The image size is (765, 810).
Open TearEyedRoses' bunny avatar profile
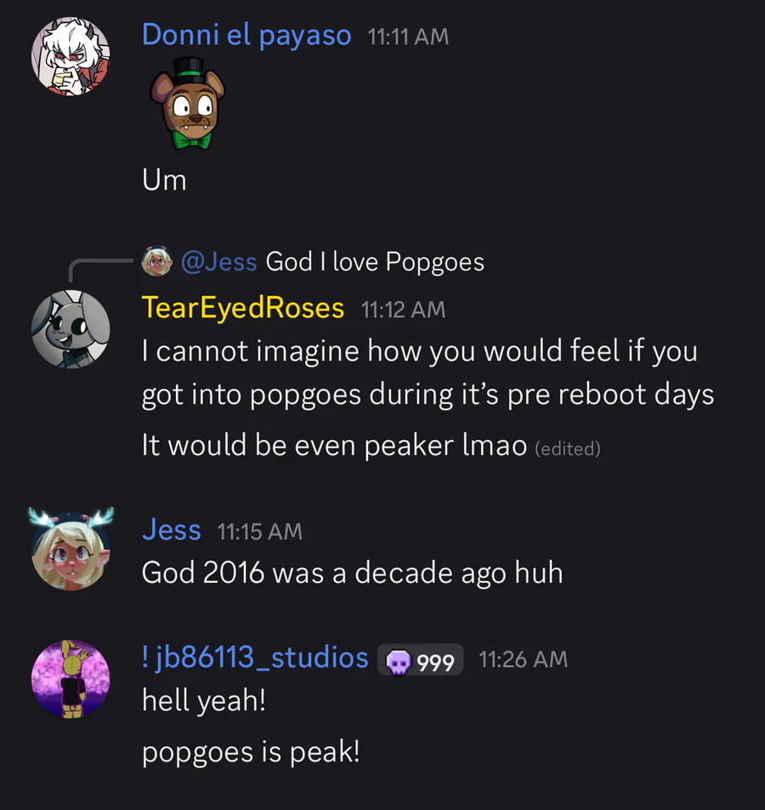(x=71, y=329)
